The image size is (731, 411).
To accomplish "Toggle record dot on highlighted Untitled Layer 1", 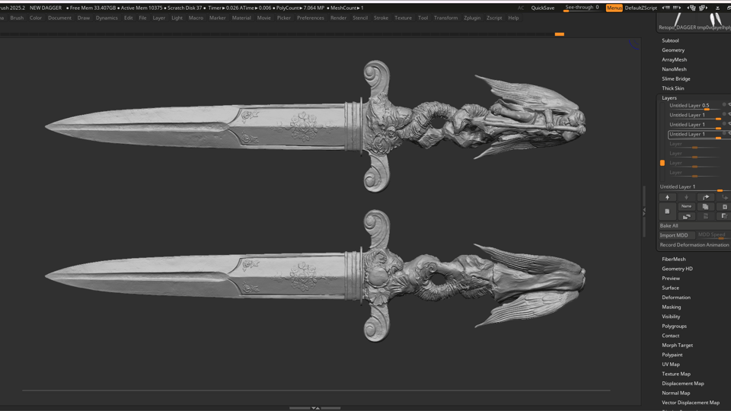I will coord(724,133).
